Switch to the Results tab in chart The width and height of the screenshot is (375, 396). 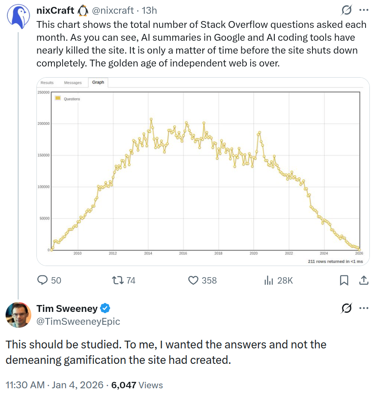pyautogui.click(x=47, y=83)
